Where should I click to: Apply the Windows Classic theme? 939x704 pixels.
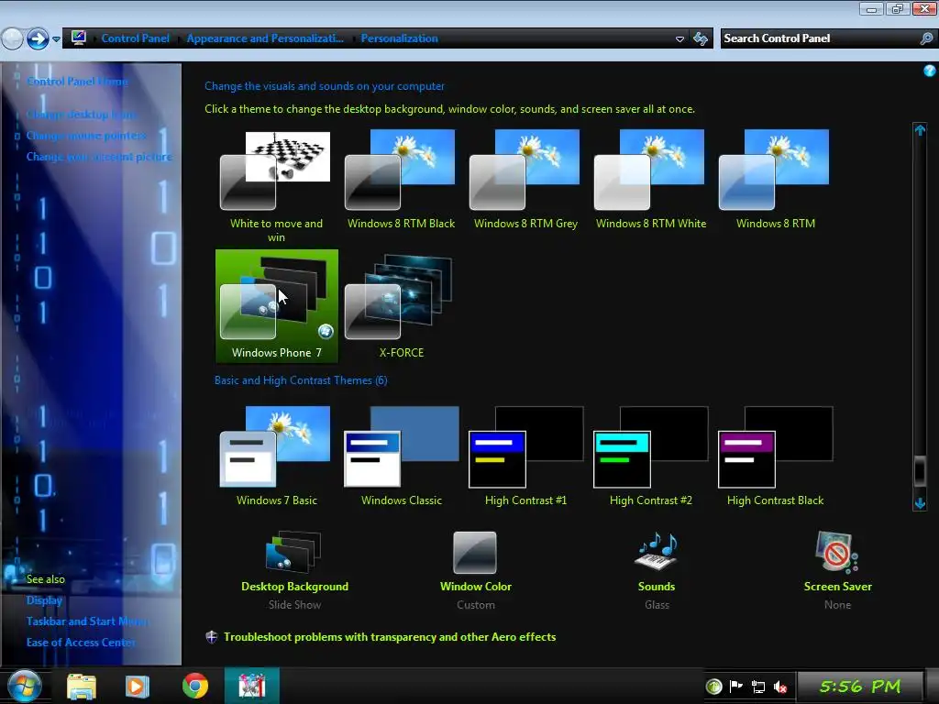401,456
